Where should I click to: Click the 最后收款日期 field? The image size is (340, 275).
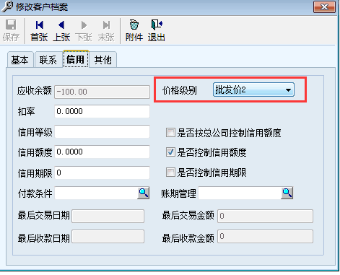[x=108, y=236]
